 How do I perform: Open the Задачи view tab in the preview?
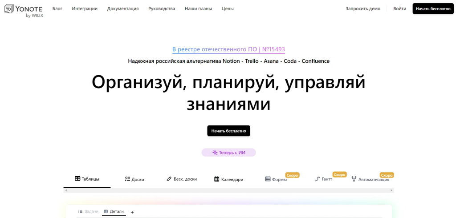[88, 212]
